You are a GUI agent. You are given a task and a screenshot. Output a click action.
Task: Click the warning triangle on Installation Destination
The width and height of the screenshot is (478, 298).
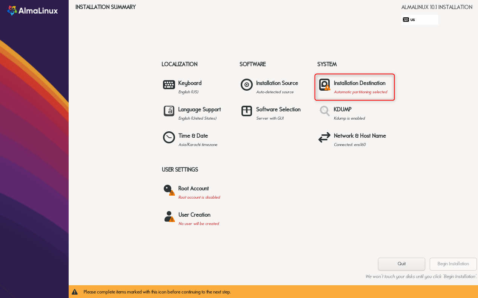point(327,88)
